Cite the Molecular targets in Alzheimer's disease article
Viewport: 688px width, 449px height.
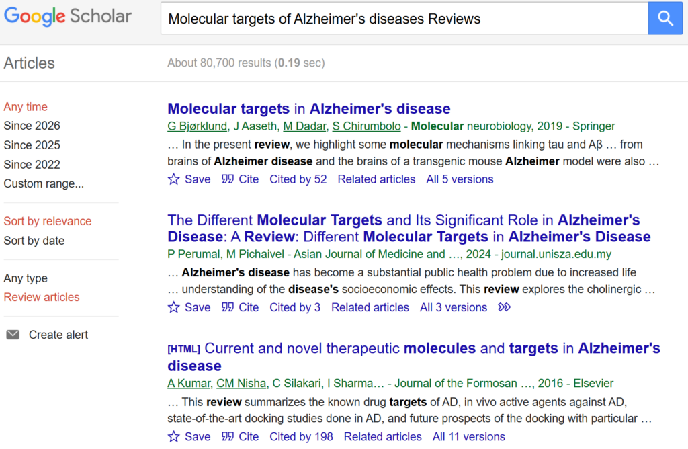(241, 179)
